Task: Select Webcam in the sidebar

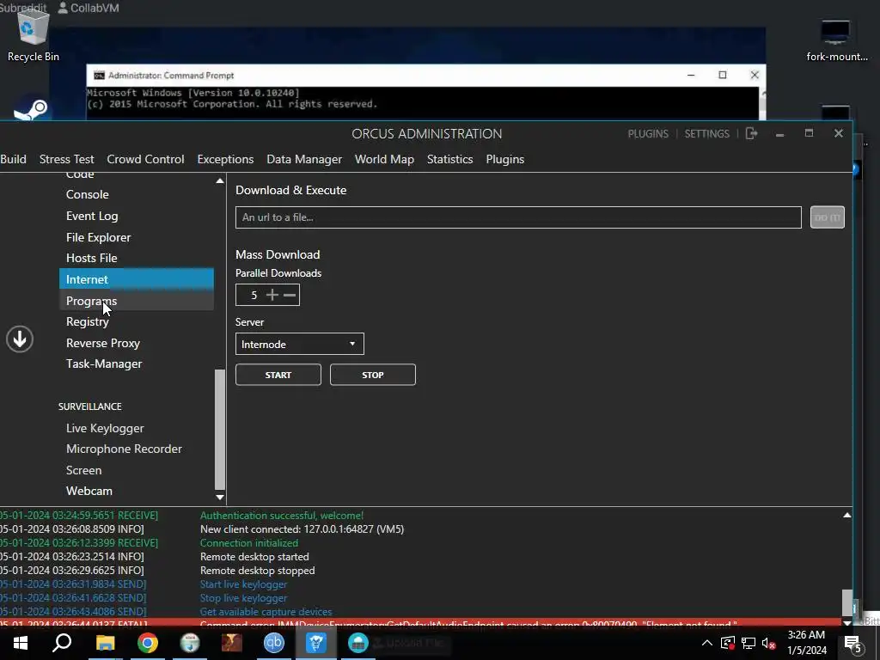Action: pyautogui.click(x=137, y=491)
